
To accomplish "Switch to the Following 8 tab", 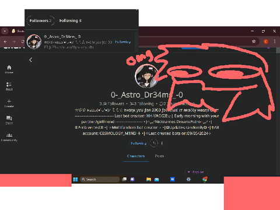I will click(x=71, y=20).
